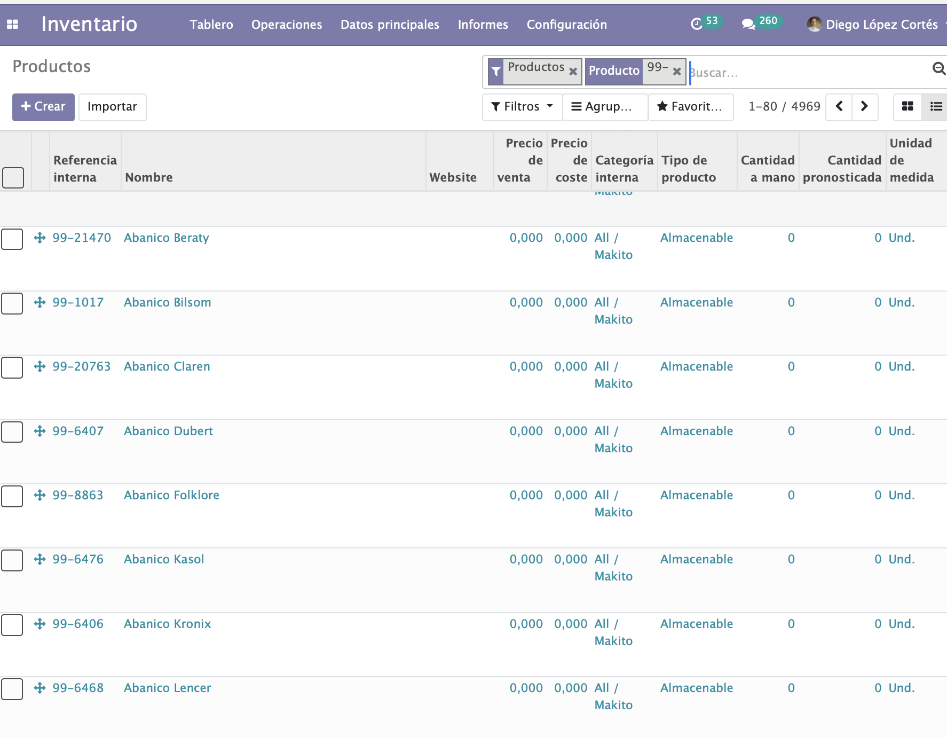Go to previous page of products
The height and width of the screenshot is (738, 947).
[839, 106]
